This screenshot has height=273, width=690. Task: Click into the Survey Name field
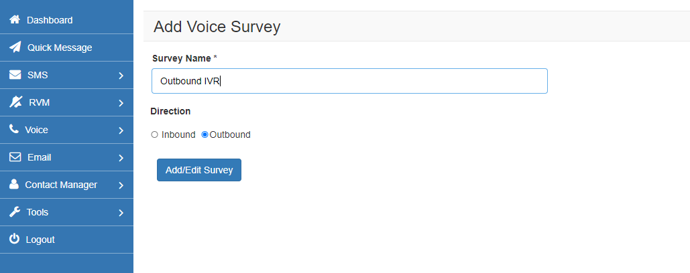coord(349,81)
